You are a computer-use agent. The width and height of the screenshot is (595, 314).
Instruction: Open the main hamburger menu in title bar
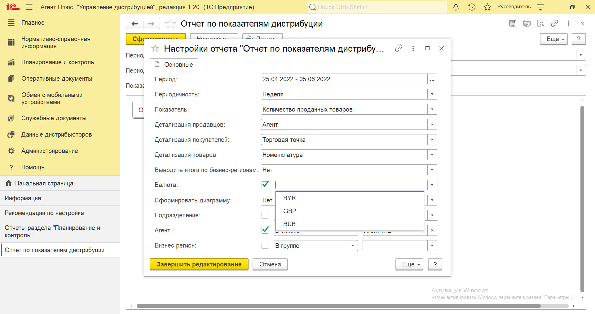pos(29,7)
